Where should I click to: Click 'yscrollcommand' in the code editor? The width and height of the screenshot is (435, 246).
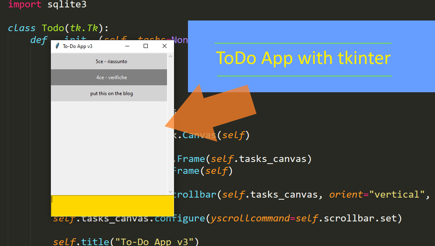click(250, 219)
